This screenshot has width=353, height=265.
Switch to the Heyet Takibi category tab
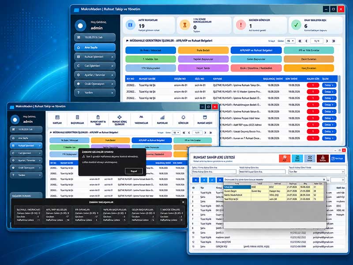pos(203,68)
